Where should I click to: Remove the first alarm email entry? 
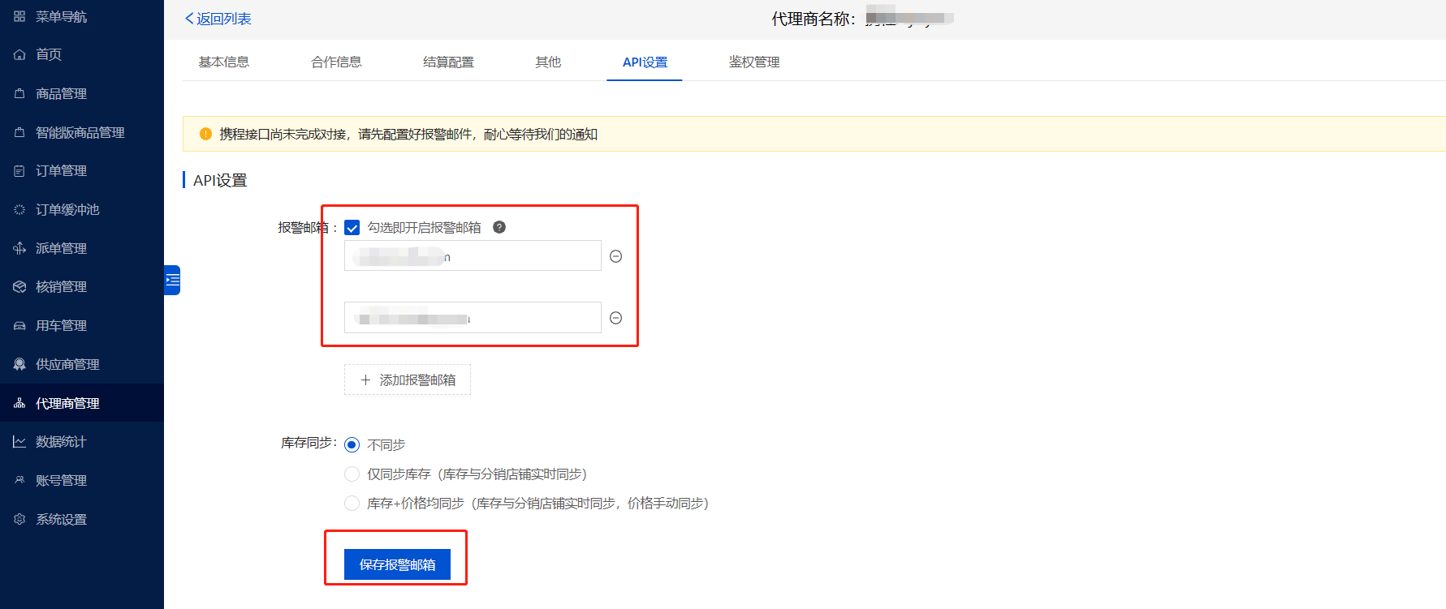pyautogui.click(x=615, y=256)
